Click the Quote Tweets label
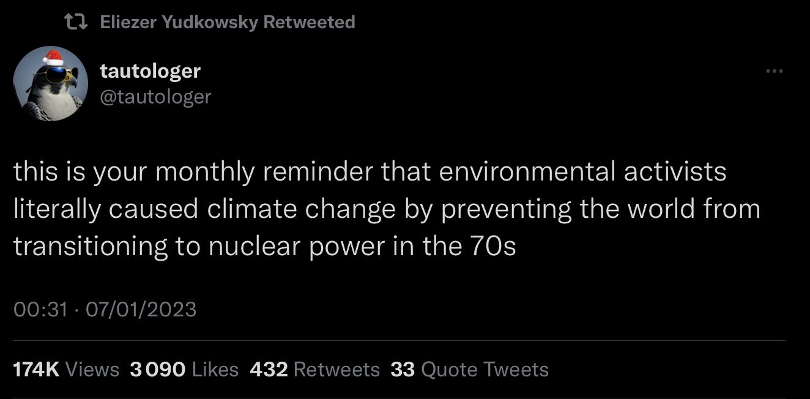This screenshot has width=810, height=399. 485,370
